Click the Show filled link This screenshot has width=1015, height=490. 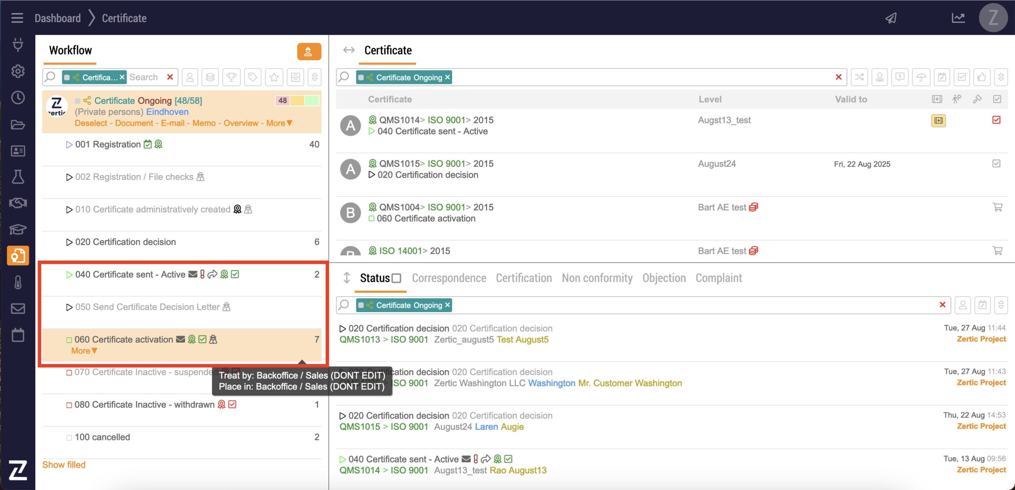tap(64, 465)
